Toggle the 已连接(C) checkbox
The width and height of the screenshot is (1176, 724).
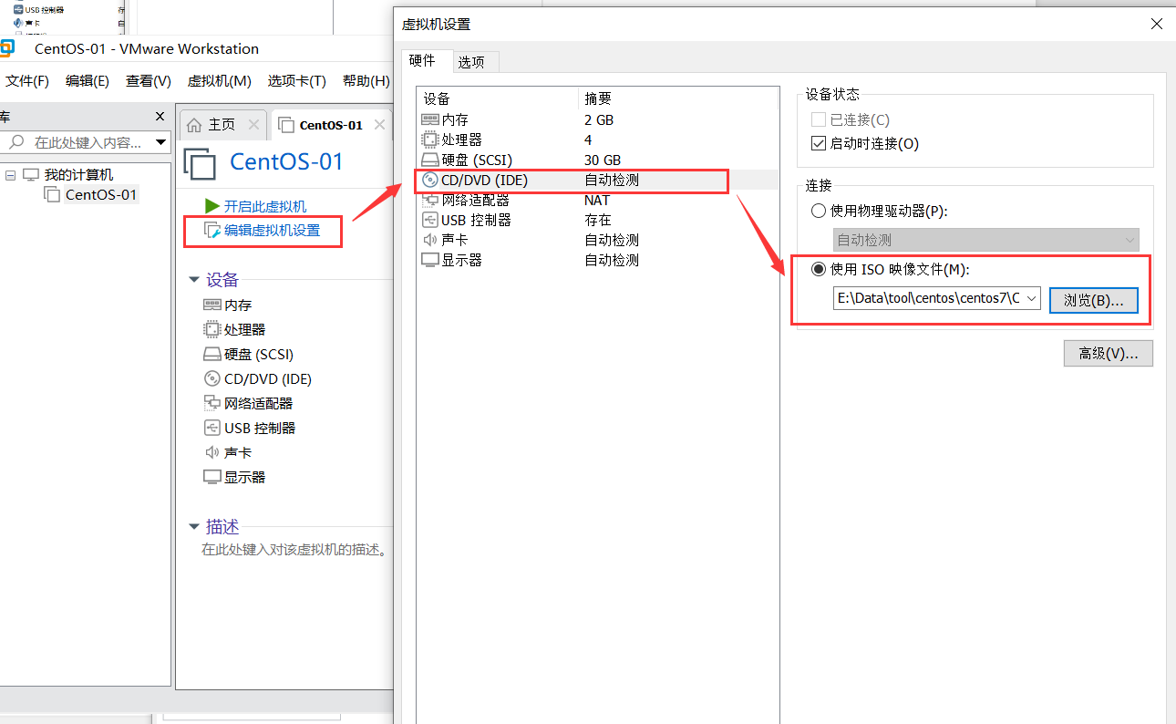pos(818,120)
